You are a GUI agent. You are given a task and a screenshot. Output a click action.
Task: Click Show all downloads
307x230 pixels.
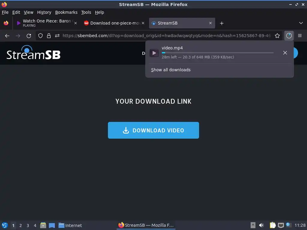point(171,70)
